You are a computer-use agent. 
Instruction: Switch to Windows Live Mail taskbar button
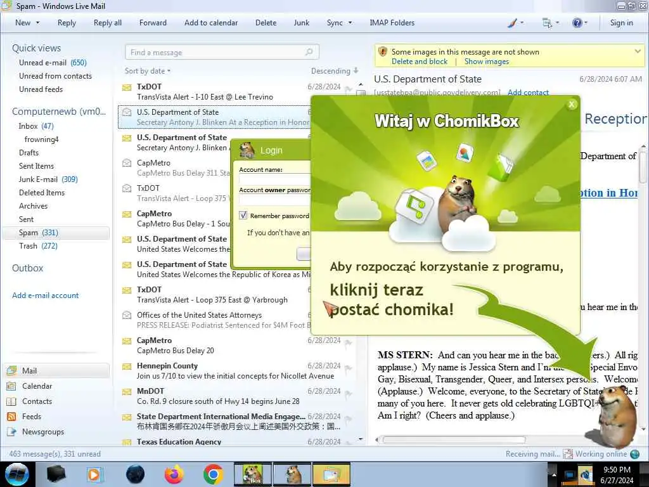[x=331, y=474]
